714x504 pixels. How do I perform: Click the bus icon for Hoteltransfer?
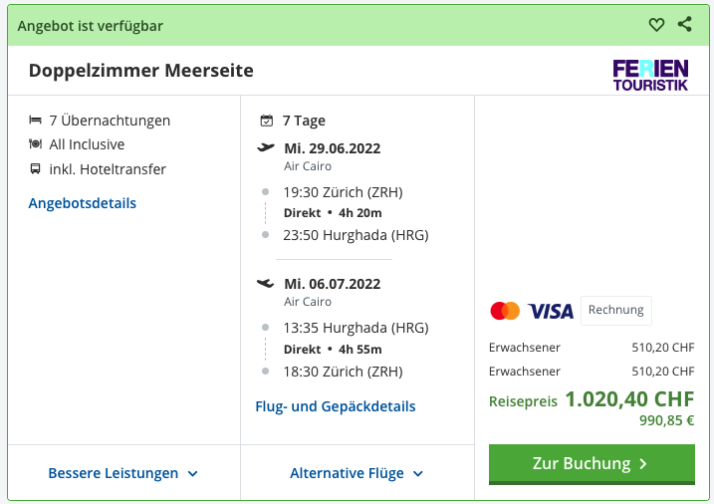click(36, 169)
